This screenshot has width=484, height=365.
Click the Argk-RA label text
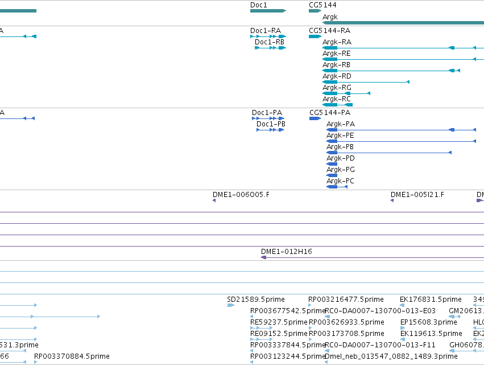pos(337,42)
